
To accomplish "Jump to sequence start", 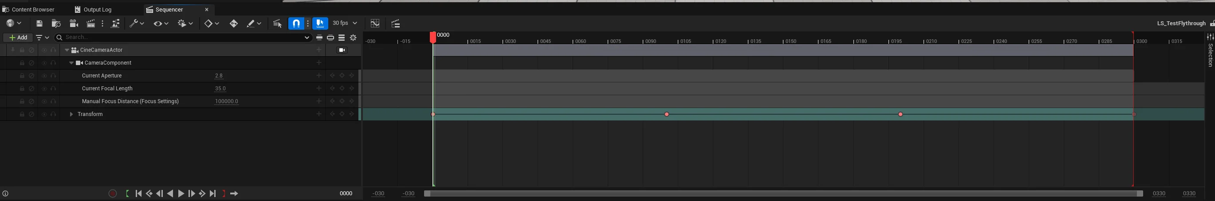I will click(139, 193).
